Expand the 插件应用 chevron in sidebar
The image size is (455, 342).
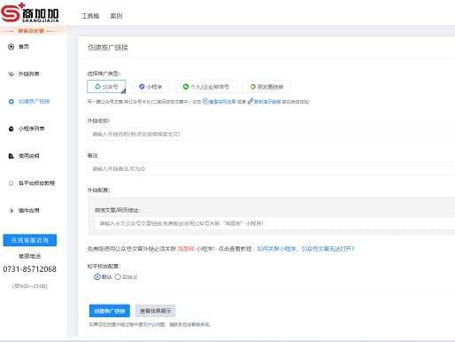[12, 211]
